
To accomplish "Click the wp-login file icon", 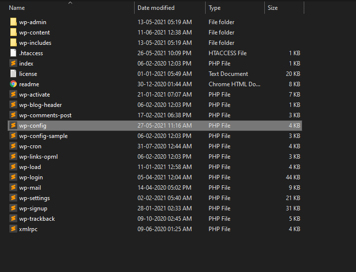I will pos(13,177).
